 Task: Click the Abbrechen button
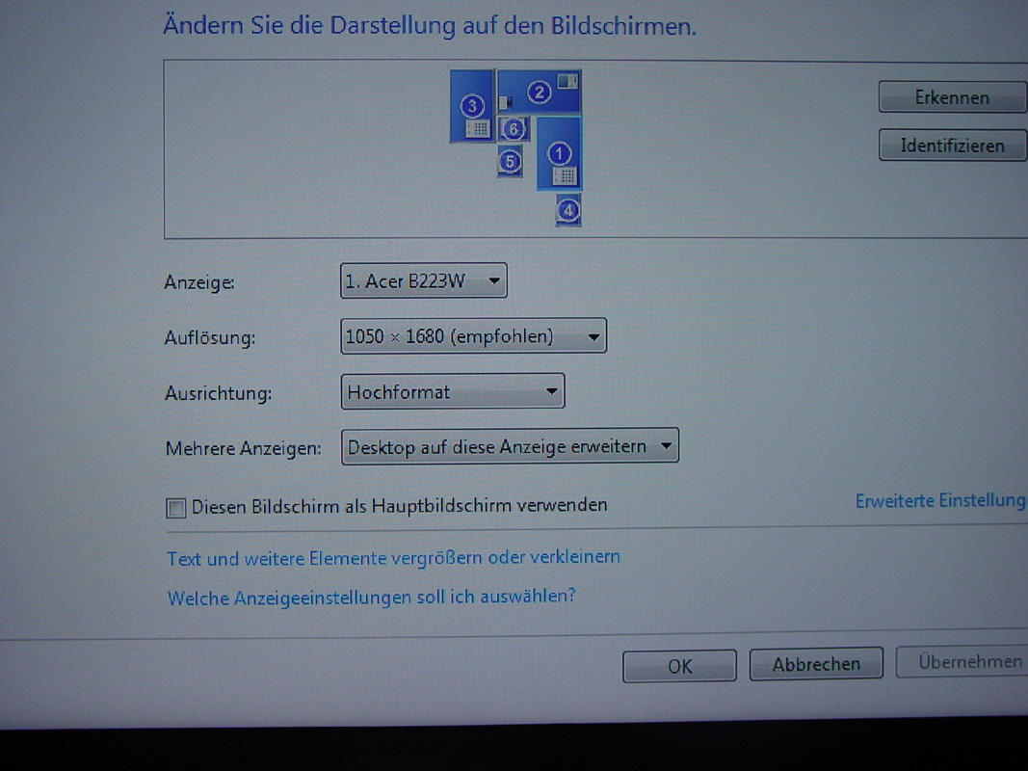click(x=815, y=664)
